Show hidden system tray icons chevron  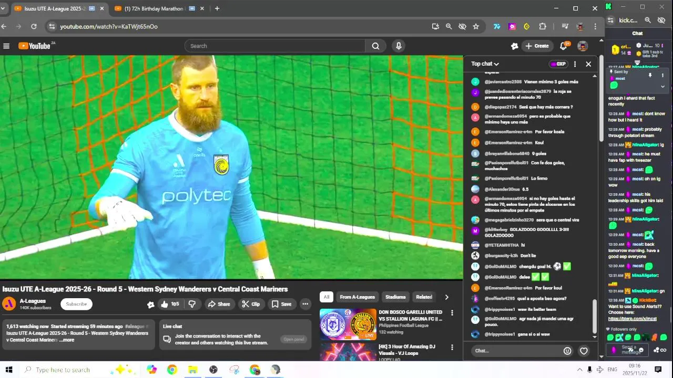[580, 370]
